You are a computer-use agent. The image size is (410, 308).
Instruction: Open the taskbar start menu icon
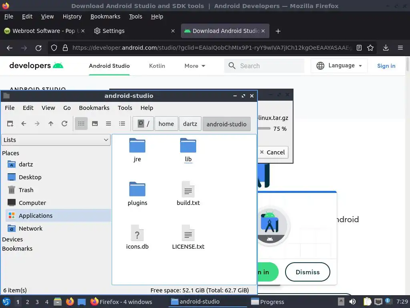point(6,302)
